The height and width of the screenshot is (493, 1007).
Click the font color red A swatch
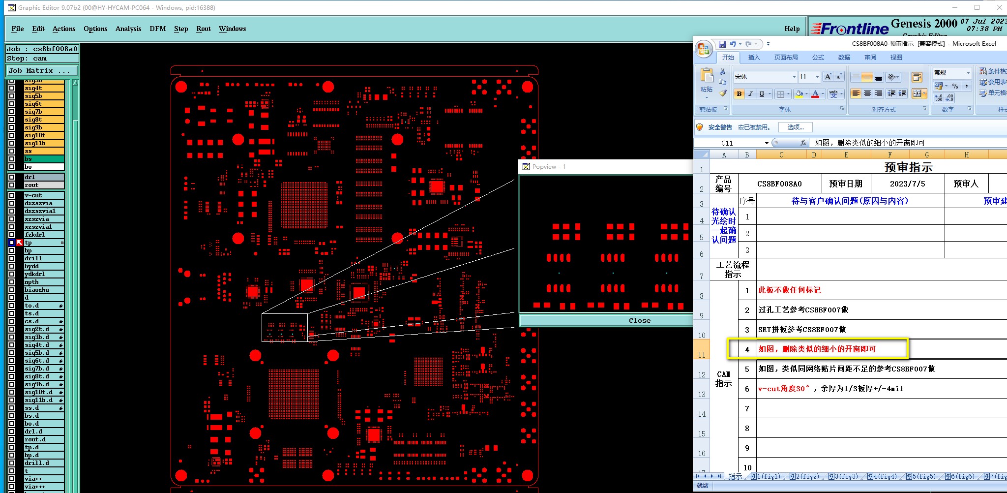815,94
